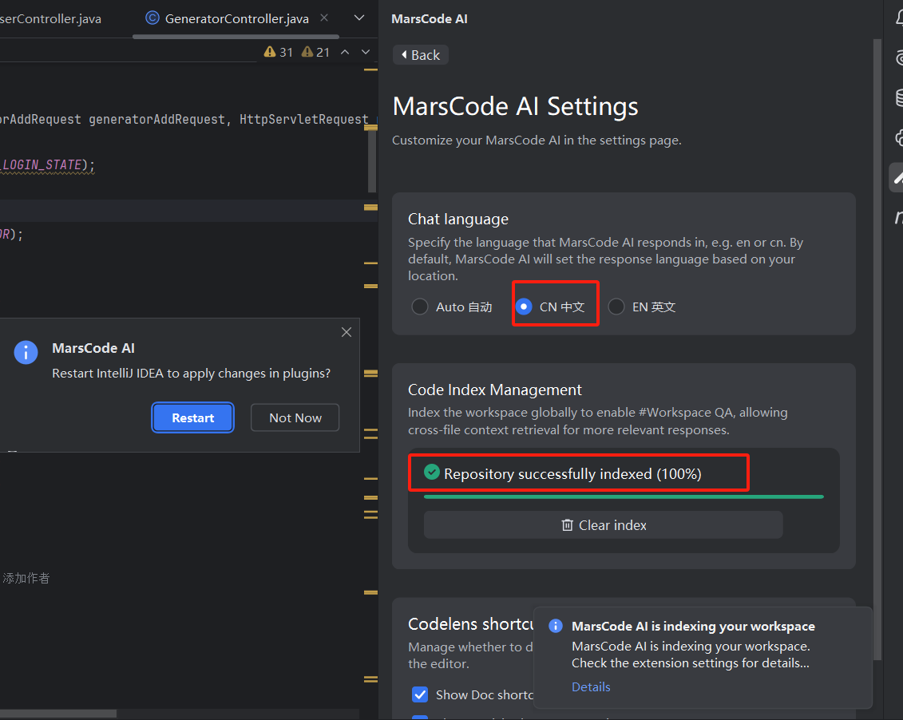Click the info icon in restart dialog
903x720 pixels.
26,352
